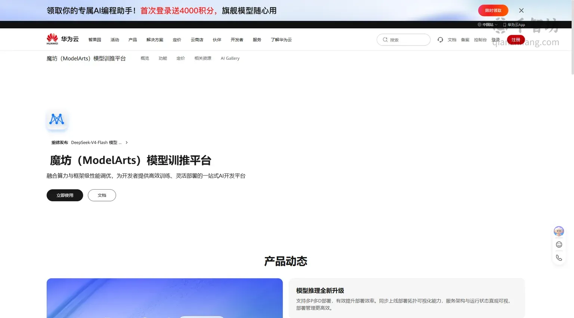Open the 模型推理全新升级 news card
This screenshot has height=318, width=574.
click(407, 298)
